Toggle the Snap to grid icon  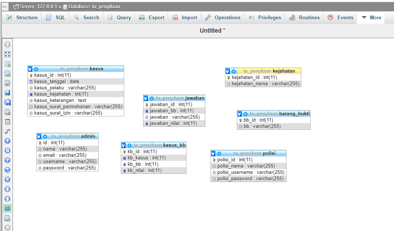(7, 179)
